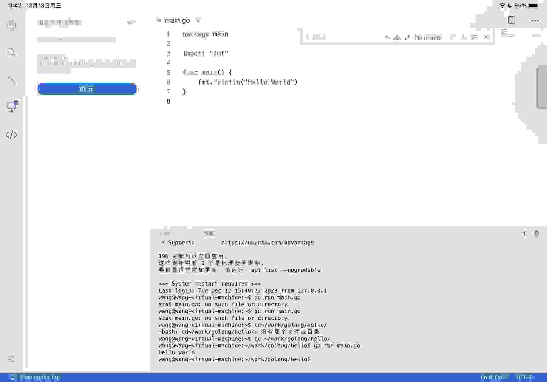
Task: Toggle match case in find widget
Action: pyautogui.click(x=387, y=37)
